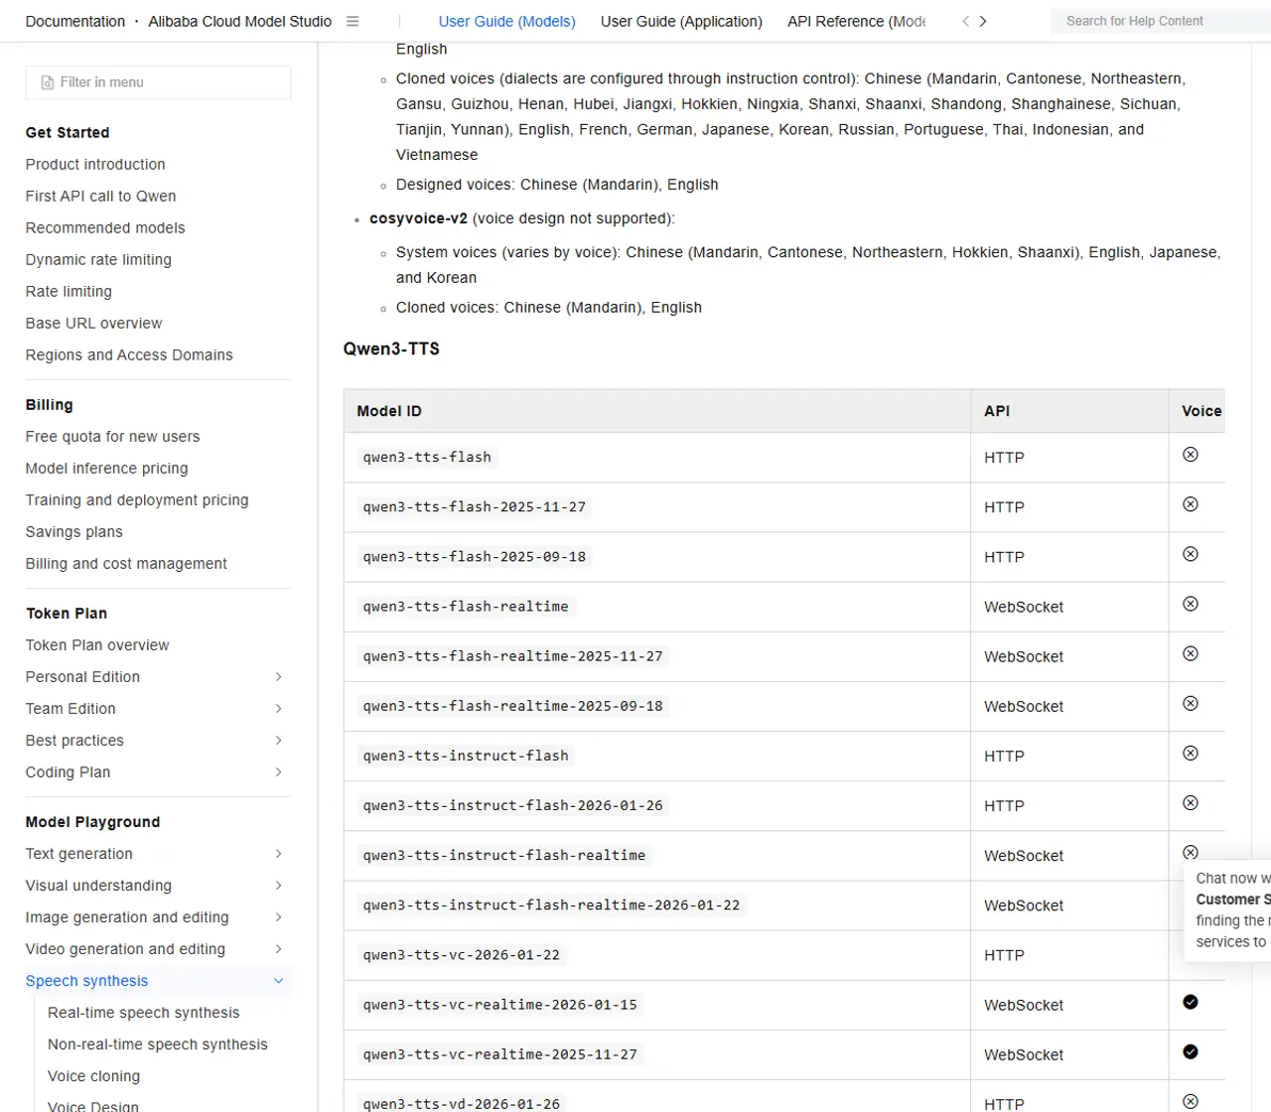Click the voice icon for qwen3-tts-instruct-flash-2026-01-26
This screenshot has height=1112, width=1271.
pos(1191,803)
